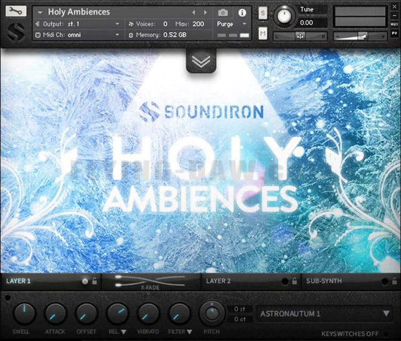
Task: Open snapshot view with camera icon
Action: point(223,12)
